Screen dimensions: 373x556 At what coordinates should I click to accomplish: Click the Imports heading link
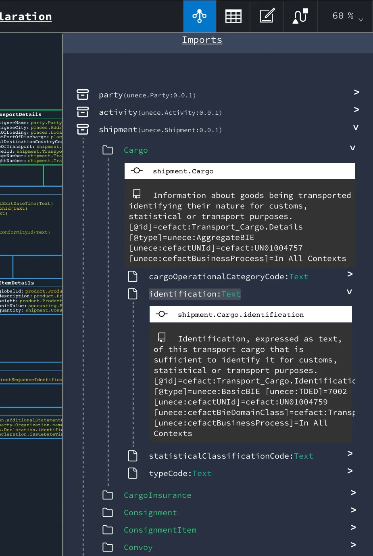click(202, 40)
